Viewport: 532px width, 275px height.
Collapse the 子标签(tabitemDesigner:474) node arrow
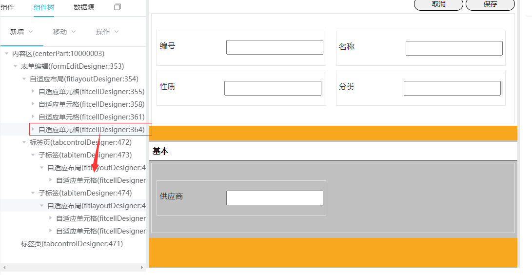coord(33,193)
